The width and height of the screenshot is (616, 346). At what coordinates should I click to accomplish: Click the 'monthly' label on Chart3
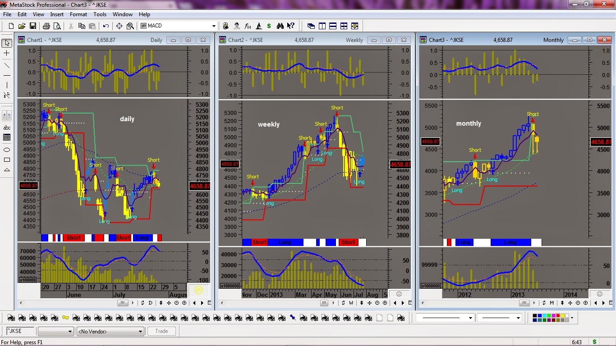coord(469,123)
